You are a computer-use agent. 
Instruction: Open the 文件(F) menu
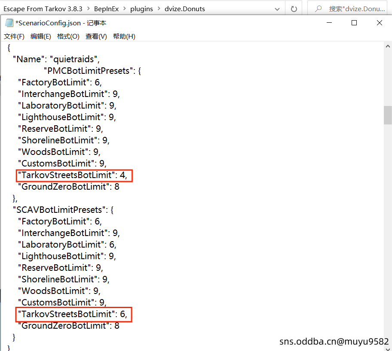point(14,36)
